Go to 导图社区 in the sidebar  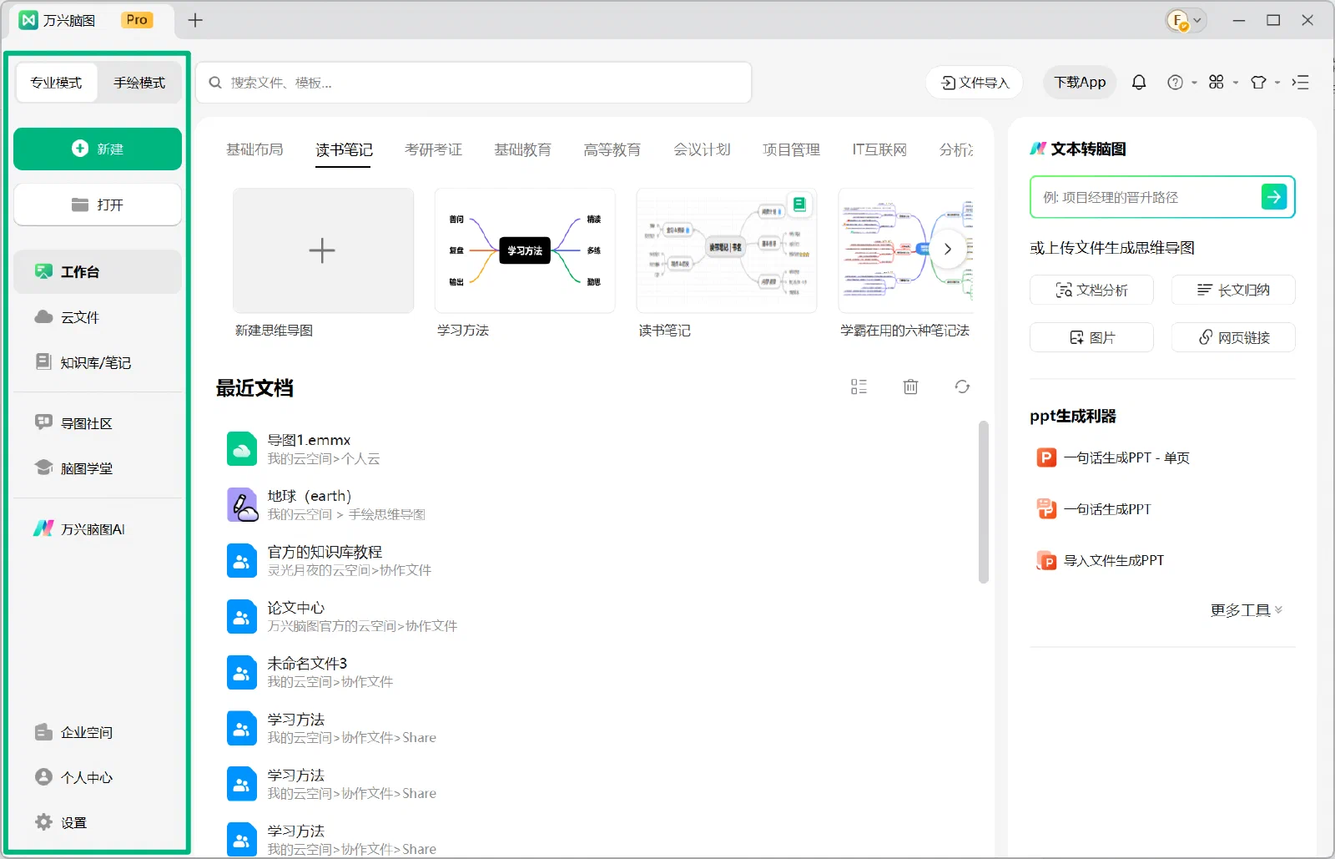[x=98, y=423]
